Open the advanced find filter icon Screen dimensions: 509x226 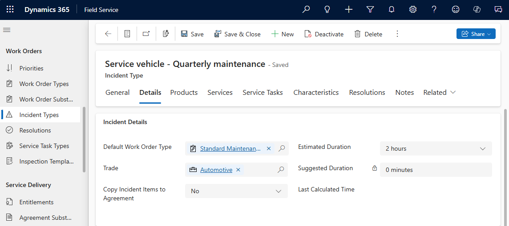point(370,9)
